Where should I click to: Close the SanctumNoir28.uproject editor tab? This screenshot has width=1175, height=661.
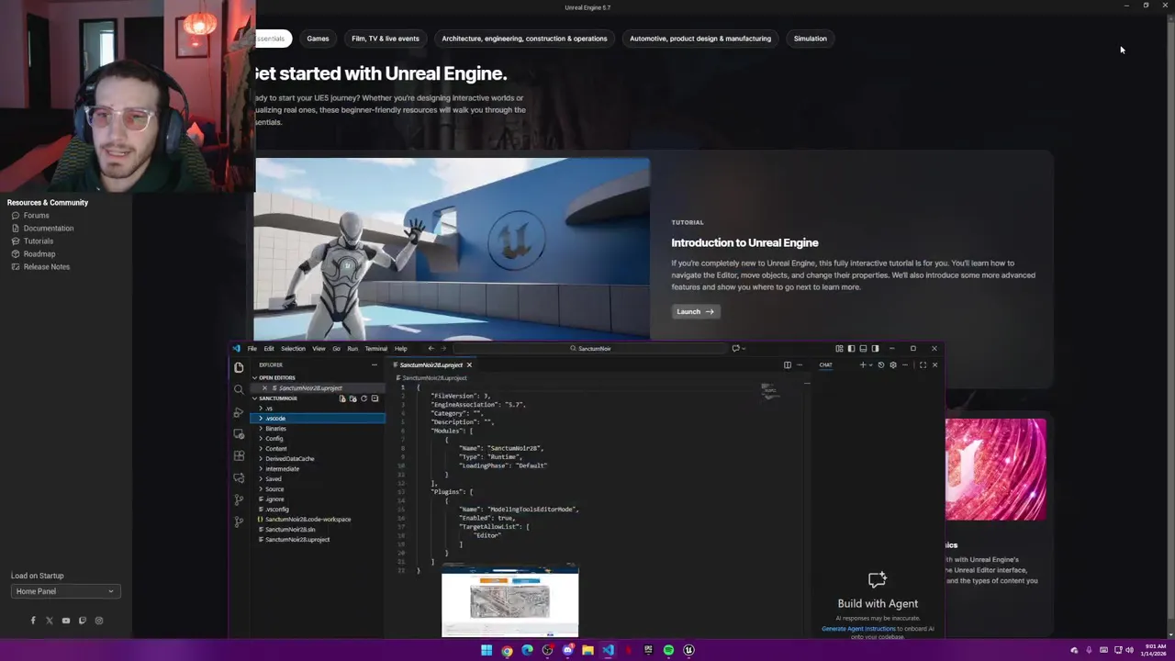pyautogui.click(x=468, y=365)
